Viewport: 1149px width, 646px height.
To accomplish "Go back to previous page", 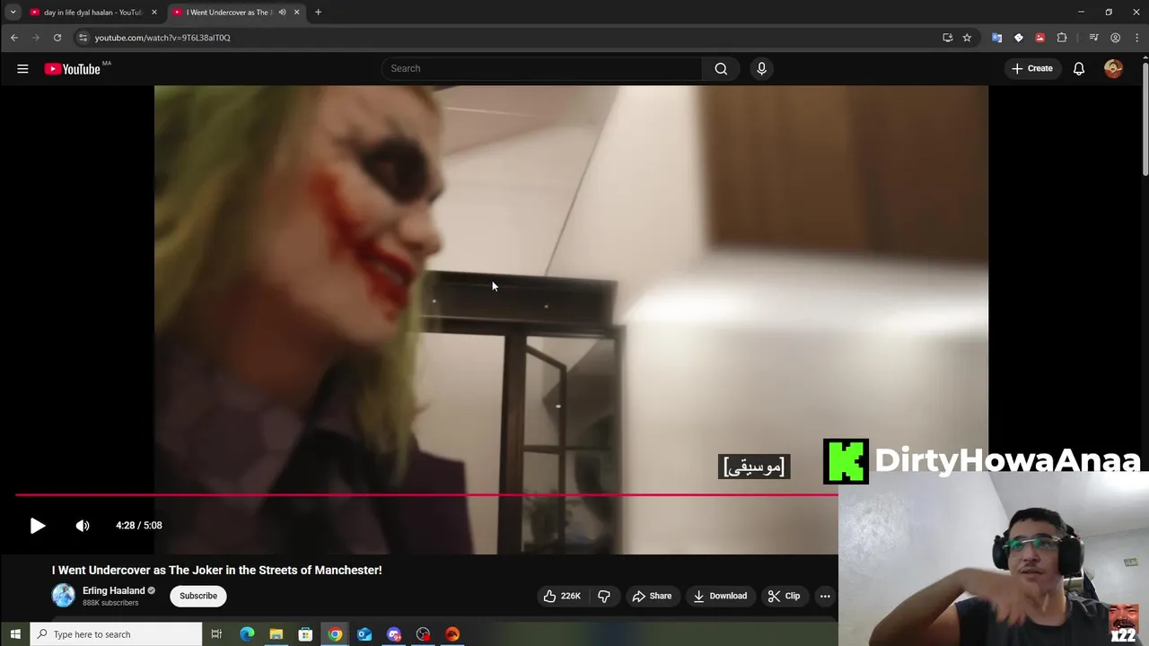I will click(x=14, y=38).
